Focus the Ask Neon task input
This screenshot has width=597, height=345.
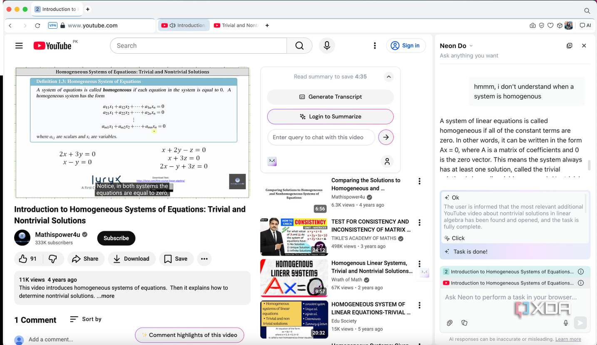[x=515, y=297]
